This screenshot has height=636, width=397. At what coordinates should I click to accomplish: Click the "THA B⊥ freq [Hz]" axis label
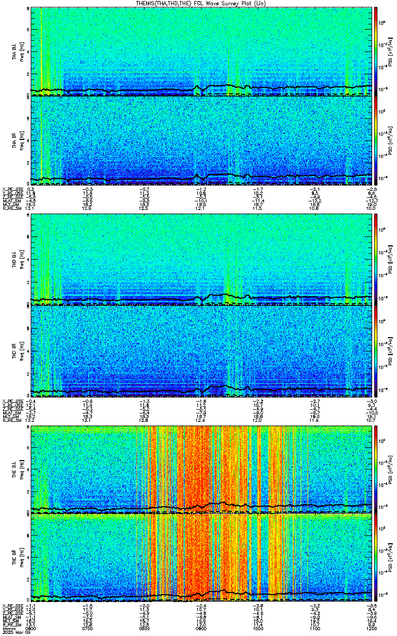[17, 51]
